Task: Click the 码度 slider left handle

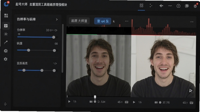Action: pyautogui.click(x=28, y=50)
